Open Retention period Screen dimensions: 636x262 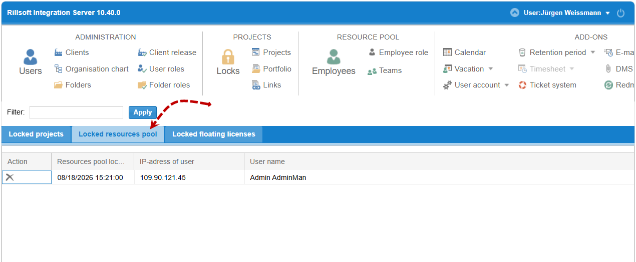click(552, 52)
